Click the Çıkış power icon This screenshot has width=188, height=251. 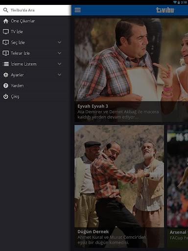tap(6, 97)
